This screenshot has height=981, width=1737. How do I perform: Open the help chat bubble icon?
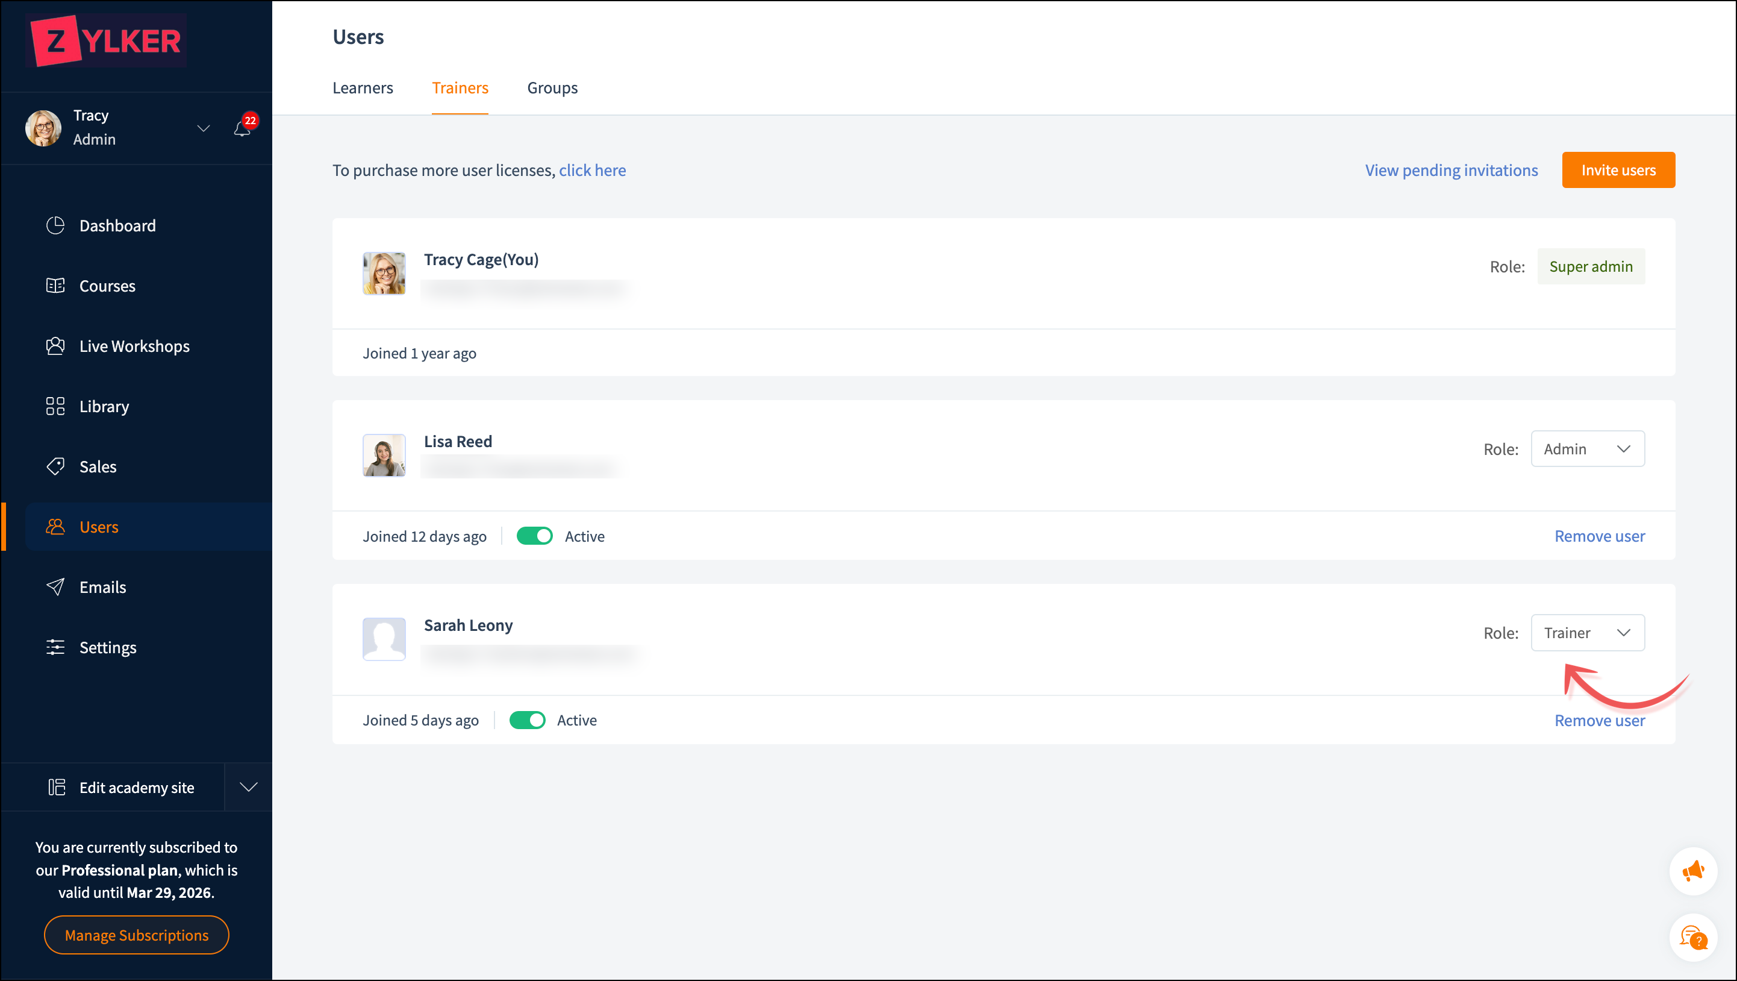[1692, 937]
